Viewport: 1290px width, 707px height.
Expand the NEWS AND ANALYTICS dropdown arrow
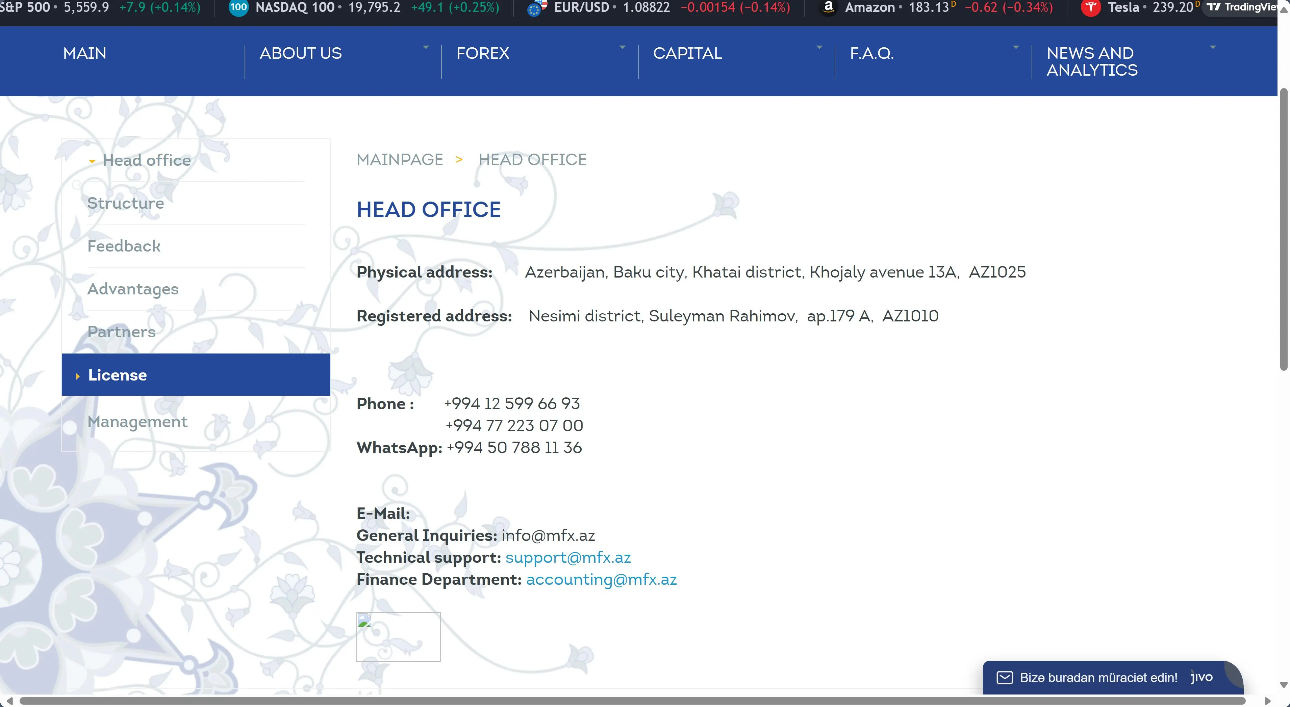coord(1213,47)
